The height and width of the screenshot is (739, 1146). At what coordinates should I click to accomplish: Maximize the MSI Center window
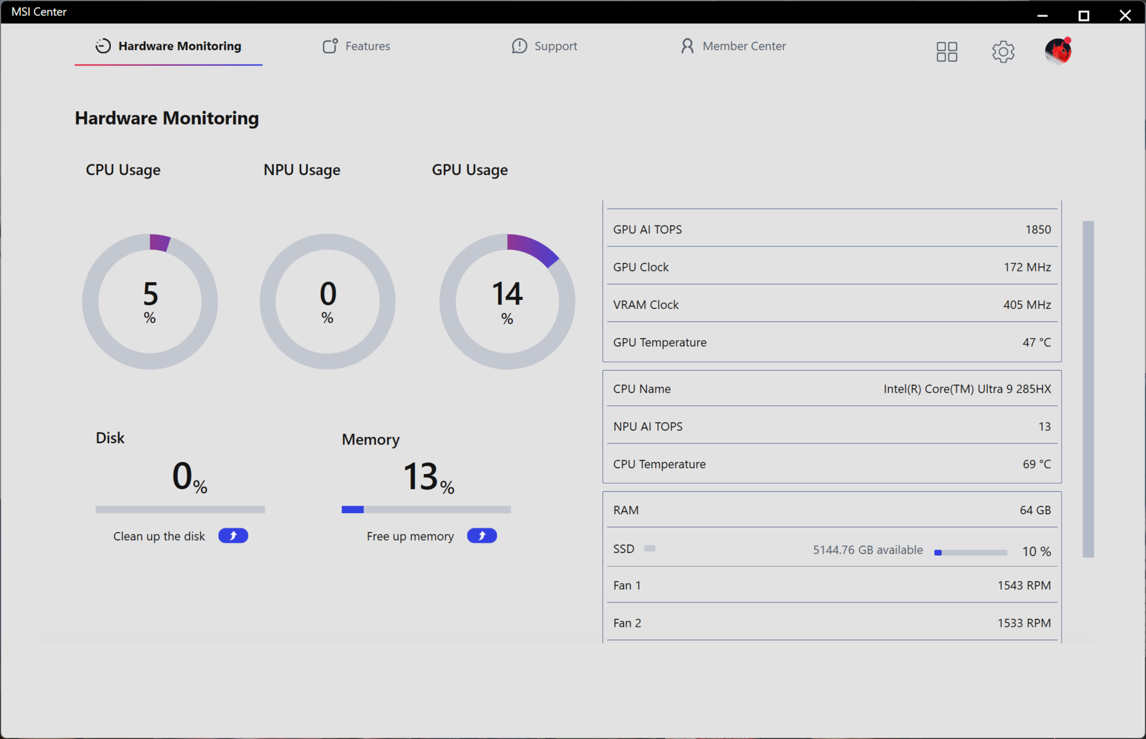(x=1084, y=15)
